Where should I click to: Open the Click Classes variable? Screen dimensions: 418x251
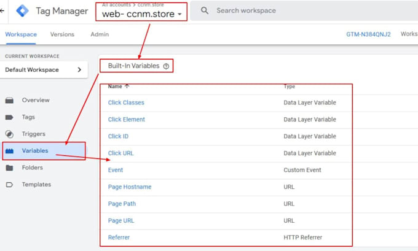tap(126, 102)
